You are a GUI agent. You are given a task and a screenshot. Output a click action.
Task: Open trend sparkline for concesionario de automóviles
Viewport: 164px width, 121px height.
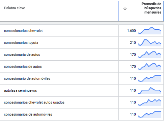pos(150,79)
